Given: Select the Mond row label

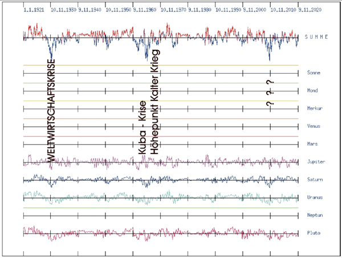Looking at the screenshot, I should (x=313, y=91).
